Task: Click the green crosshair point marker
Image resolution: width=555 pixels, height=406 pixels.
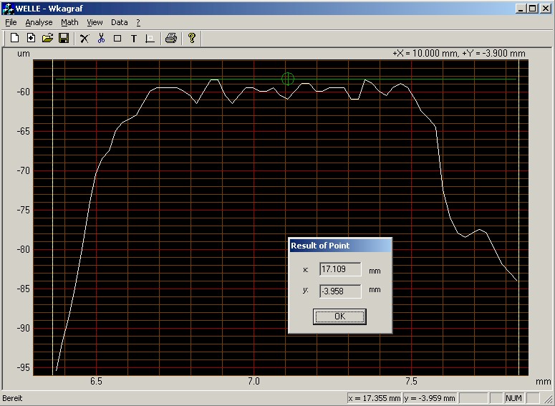Action: point(288,79)
